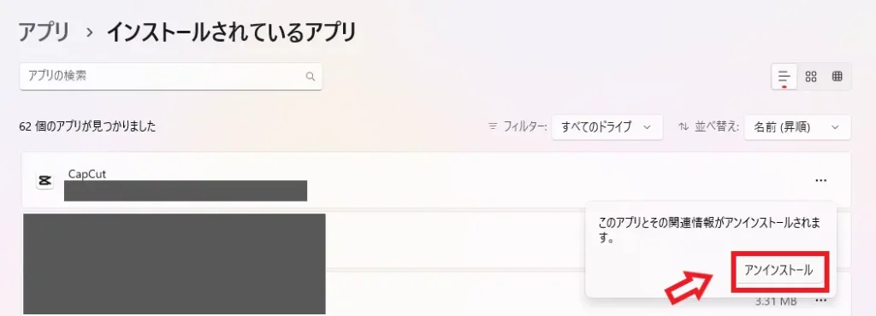Switch to the table view layout icon
The image size is (876, 316).
[837, 77]
